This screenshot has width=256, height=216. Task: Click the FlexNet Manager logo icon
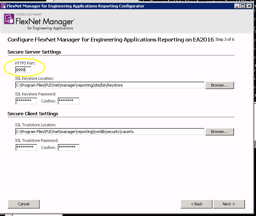coord(9,19)
